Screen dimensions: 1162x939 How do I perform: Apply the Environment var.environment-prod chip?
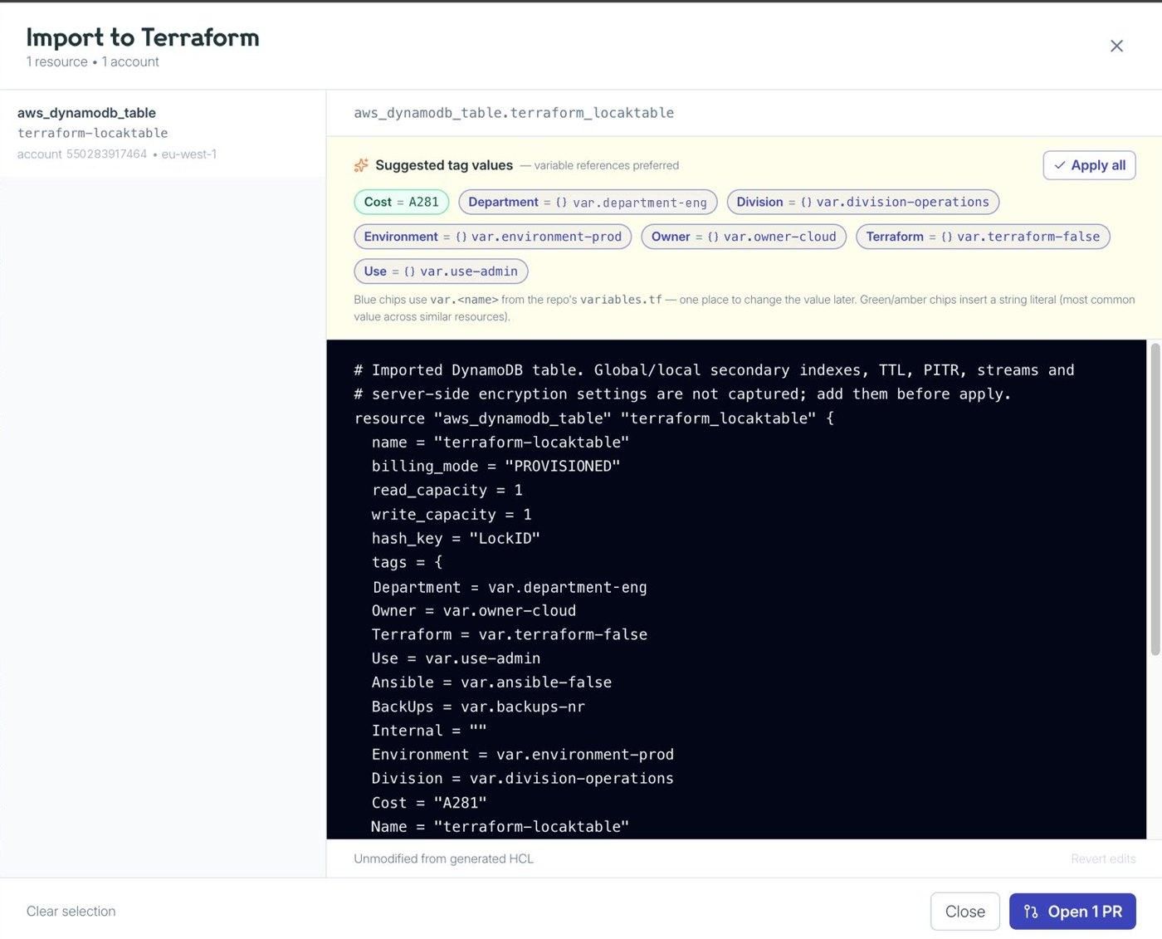(493, 237)
